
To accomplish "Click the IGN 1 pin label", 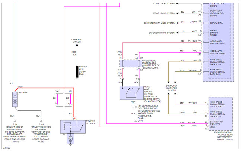I will (213, 127).
